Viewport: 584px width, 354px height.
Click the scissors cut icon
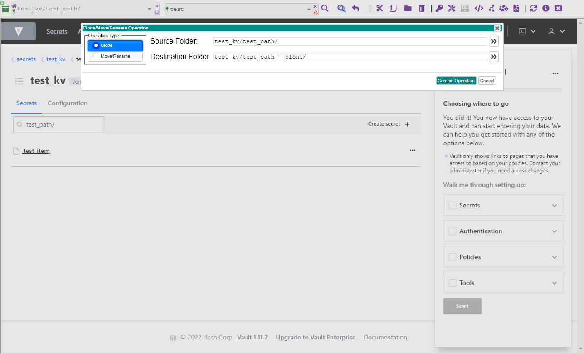[x=380, y=8]
